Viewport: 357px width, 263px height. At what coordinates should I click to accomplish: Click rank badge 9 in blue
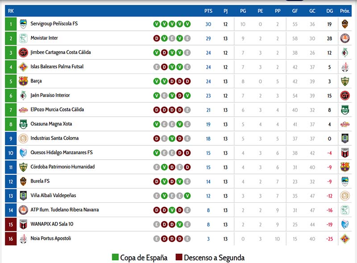click(x=11, y=139)
